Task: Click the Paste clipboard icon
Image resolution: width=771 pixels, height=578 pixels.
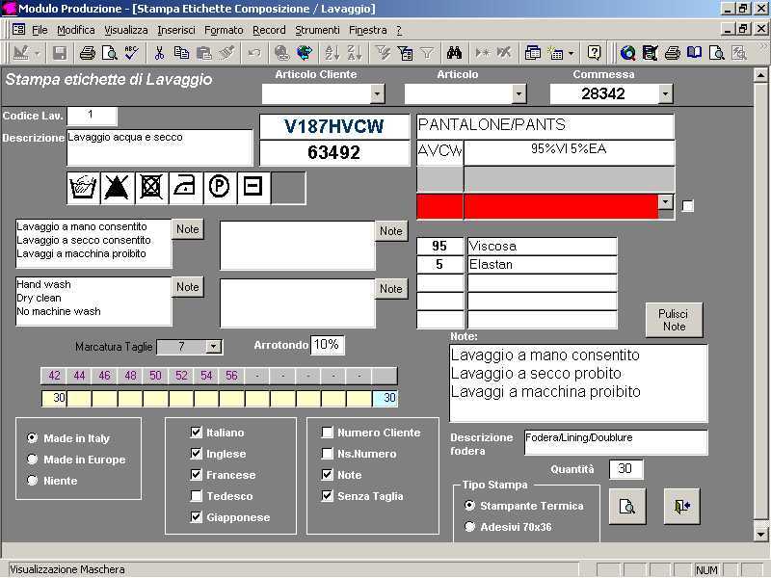Action: 203,53
